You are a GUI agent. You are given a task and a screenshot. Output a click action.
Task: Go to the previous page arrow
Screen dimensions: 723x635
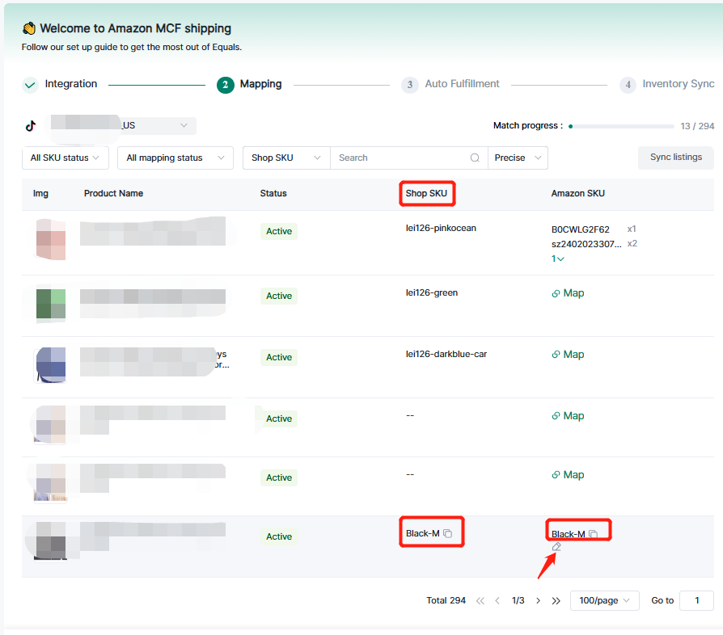click(x=497, y=600)
